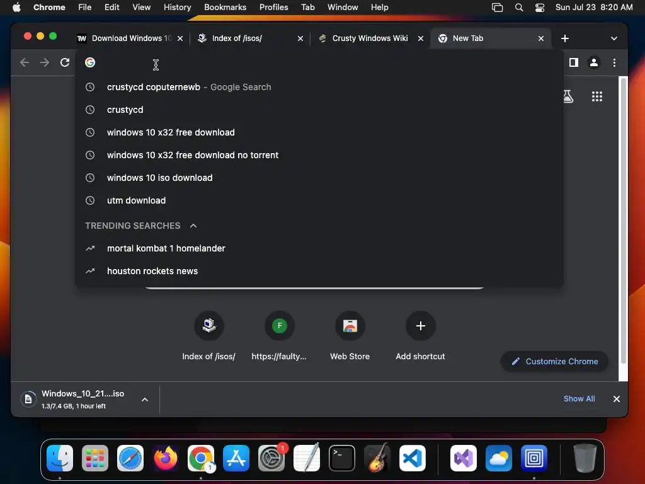Select trending 'mortal kombat 1 homelander'
The image size is (645, 484).
click(319, 248)
